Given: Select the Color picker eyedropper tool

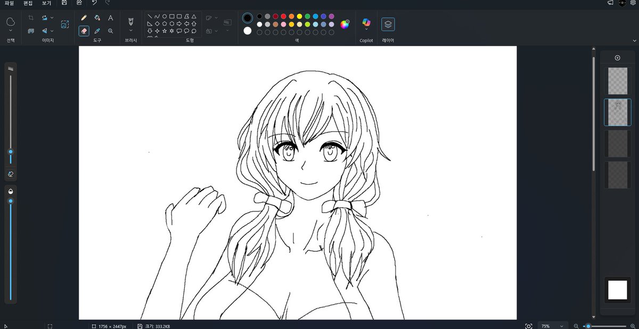Looking at the screenshot, I should 97,31.
